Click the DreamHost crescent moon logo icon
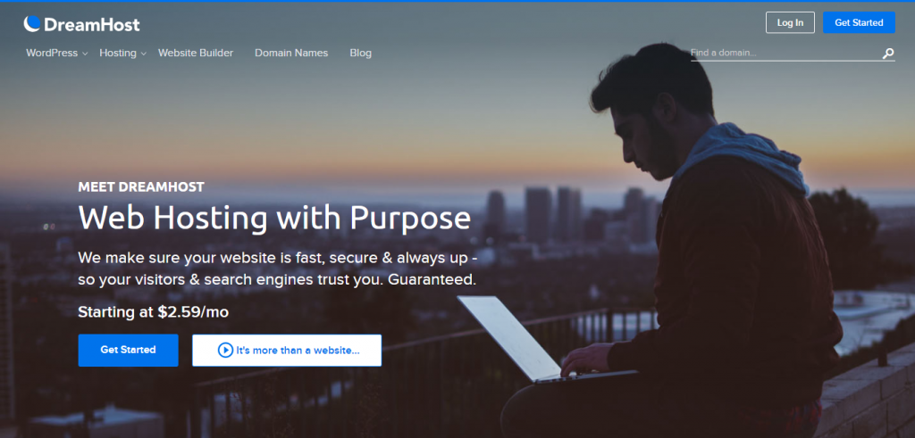Screen dimensions: 915x438 [x=32, y=23]
